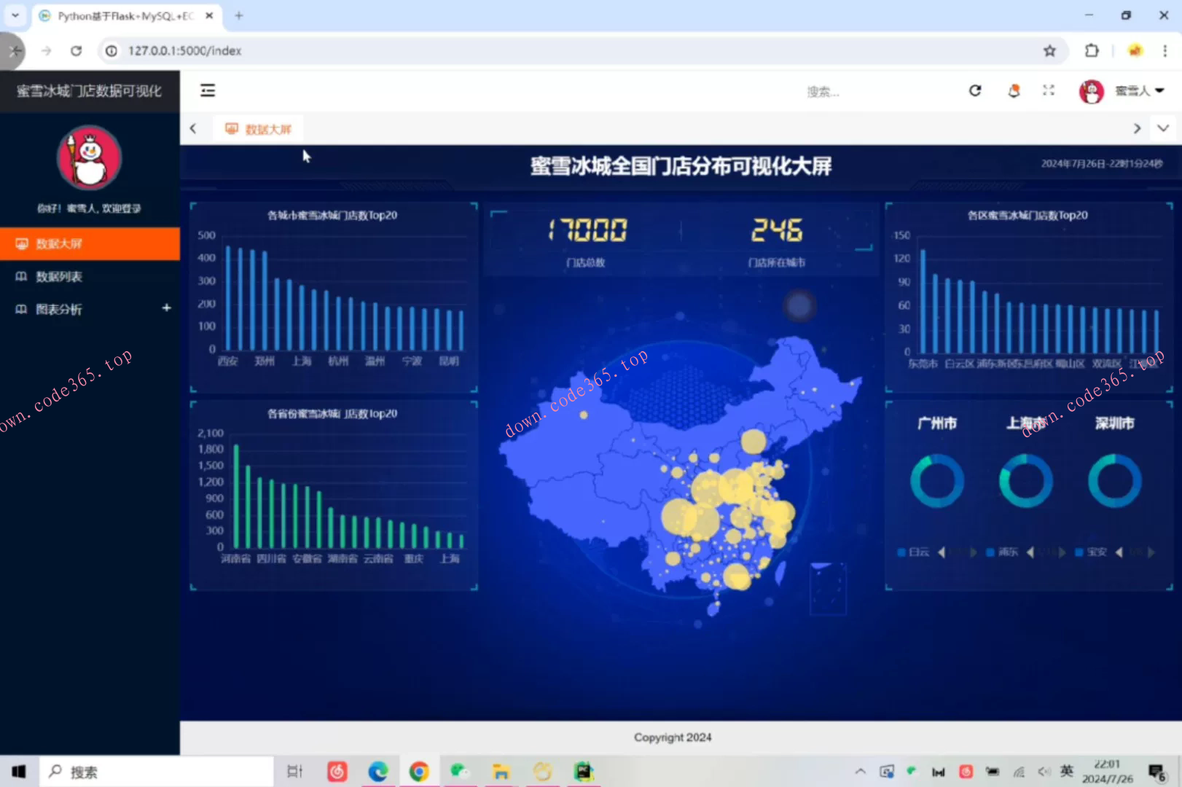Bookmark this page with the star icon
Viewport: 1182px width, 787px height.
click(x=1049, y=50)
